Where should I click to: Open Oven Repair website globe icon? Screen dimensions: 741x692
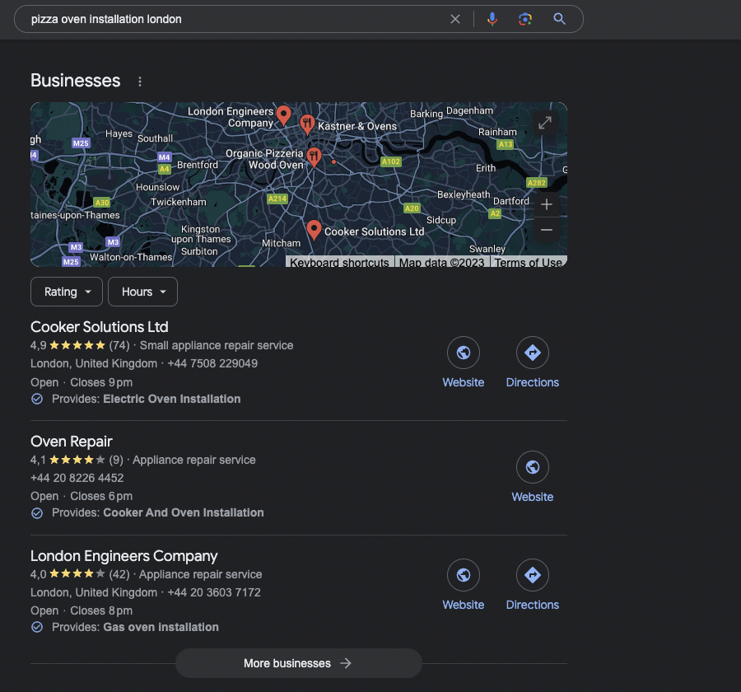click(533, 467)
